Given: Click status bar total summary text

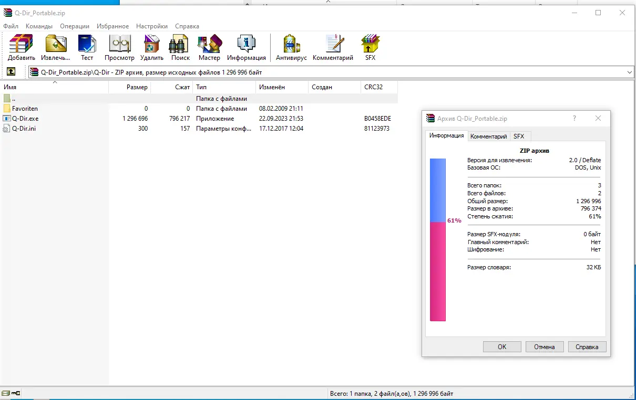Looking at the screenshot, I should (x=391, y=393).
